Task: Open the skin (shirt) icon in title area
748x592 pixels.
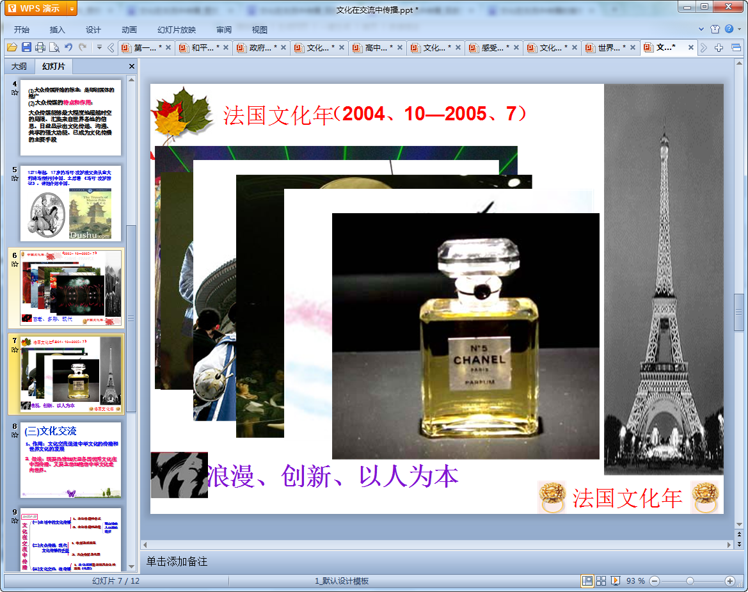Action: click(x=715, y=29)
